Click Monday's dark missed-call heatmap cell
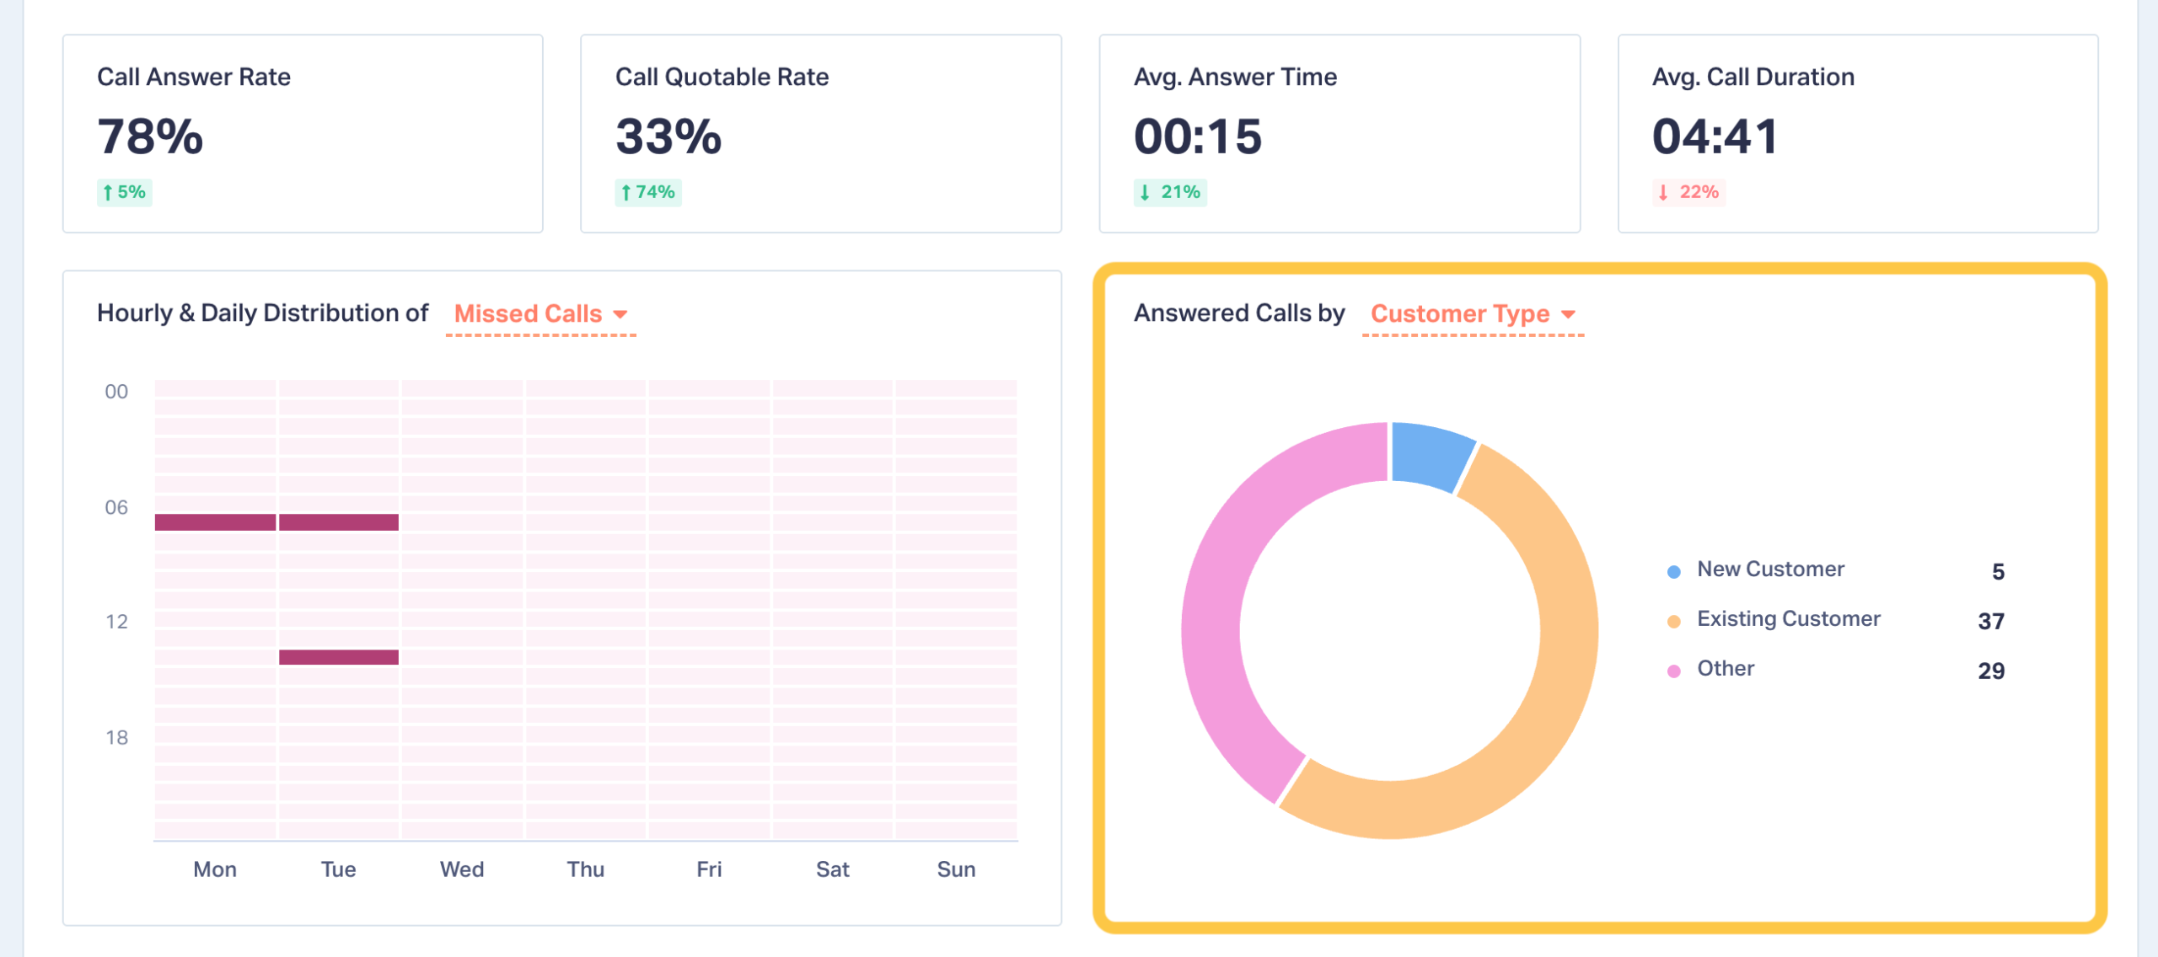 point(215,522)
